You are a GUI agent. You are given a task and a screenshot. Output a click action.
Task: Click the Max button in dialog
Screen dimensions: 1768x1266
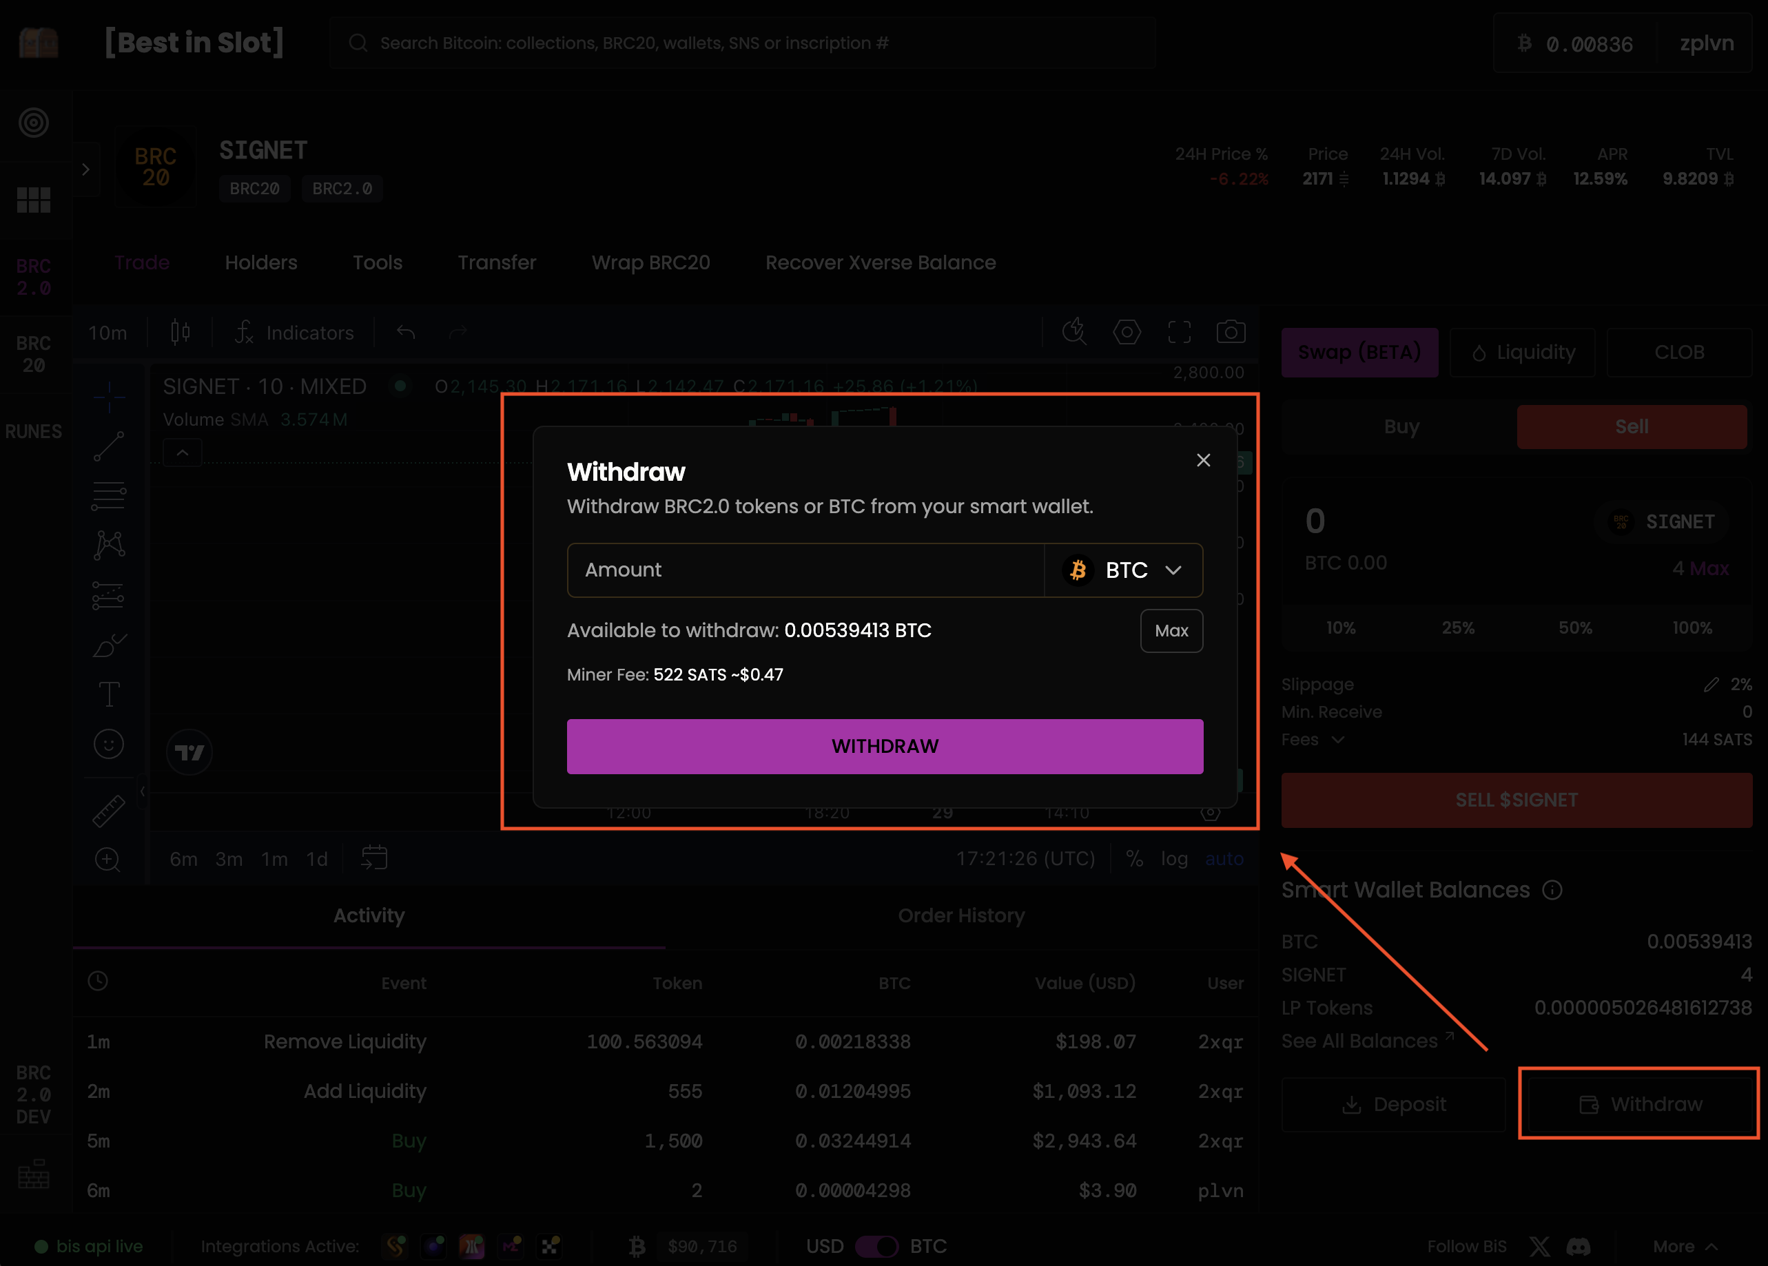(1171, 630)
